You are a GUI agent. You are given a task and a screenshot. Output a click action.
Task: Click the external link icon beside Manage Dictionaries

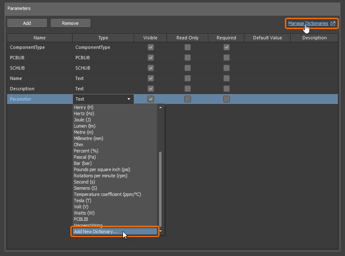[x=333, y=23]
